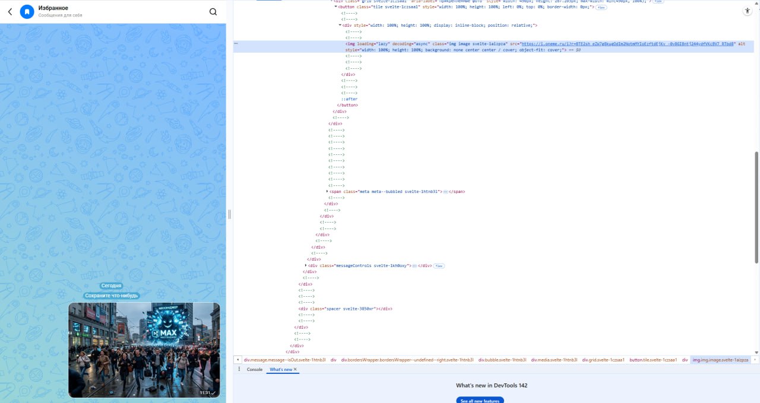Viewport: 760px width, 403px height.
Task: Click the three-dot gutter of selected img row
Action: coord(236,43)
